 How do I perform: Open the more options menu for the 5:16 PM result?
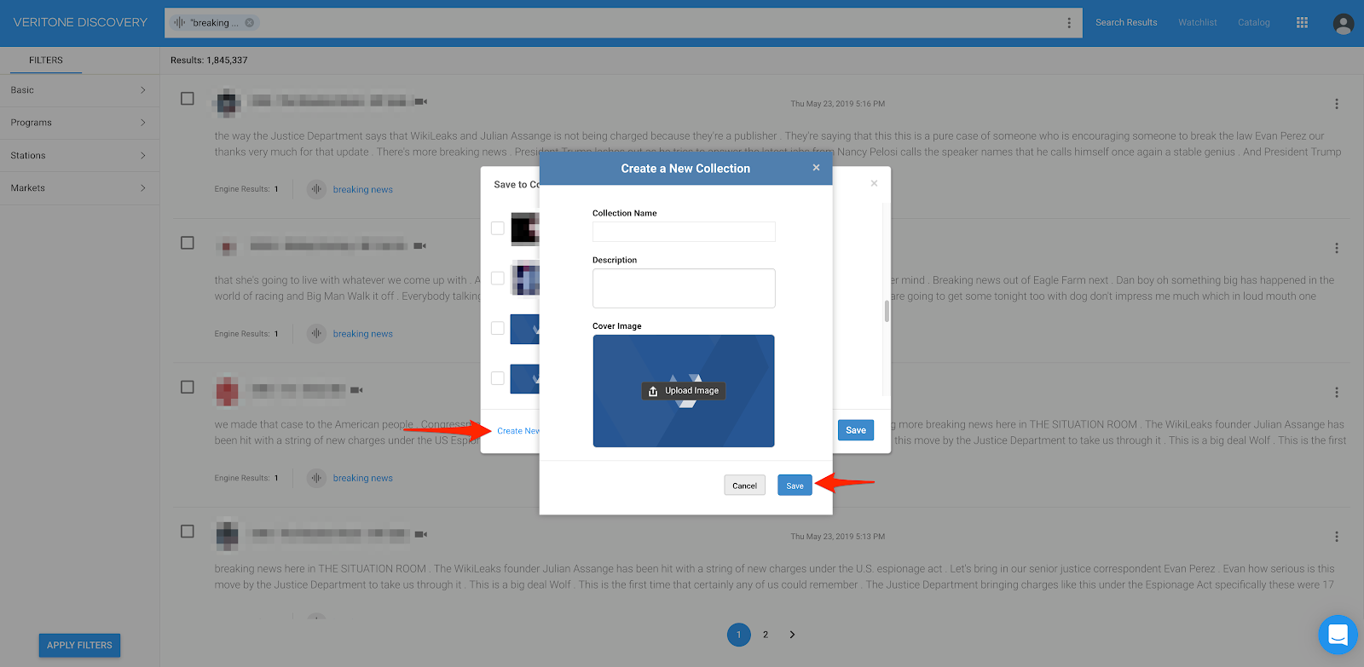1336,104
